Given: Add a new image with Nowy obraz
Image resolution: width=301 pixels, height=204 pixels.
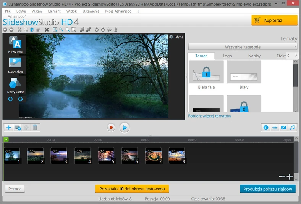Looking at the screenshot, I should tap(15, 63).
